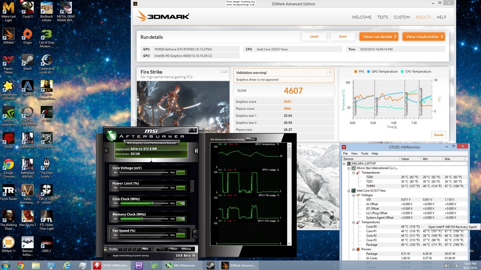Toggle Apply overclocking at system startup
The width and height of the screenshot is (481, 270).
[x=109, y=256]
